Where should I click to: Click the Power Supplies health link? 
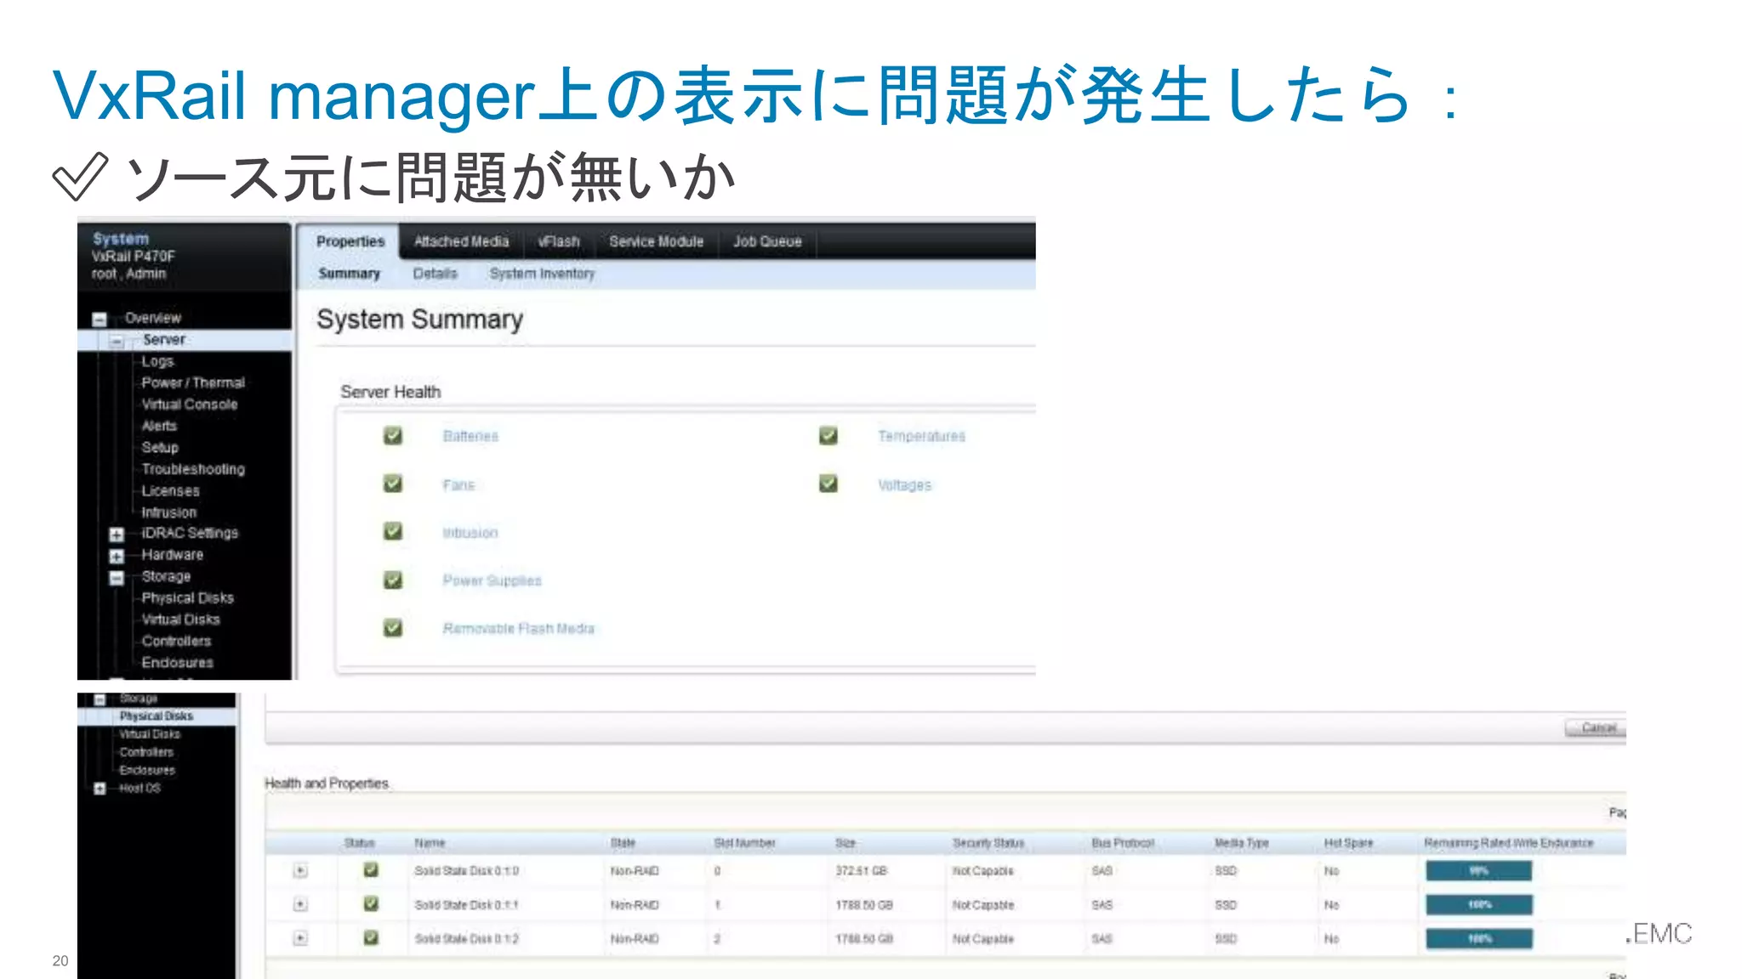[492, 580]
